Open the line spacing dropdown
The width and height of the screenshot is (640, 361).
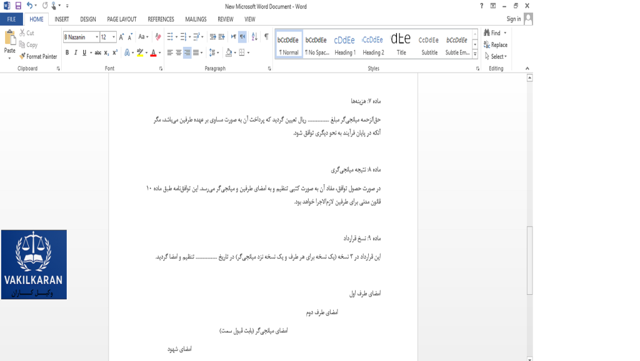[x=215, y=51]
